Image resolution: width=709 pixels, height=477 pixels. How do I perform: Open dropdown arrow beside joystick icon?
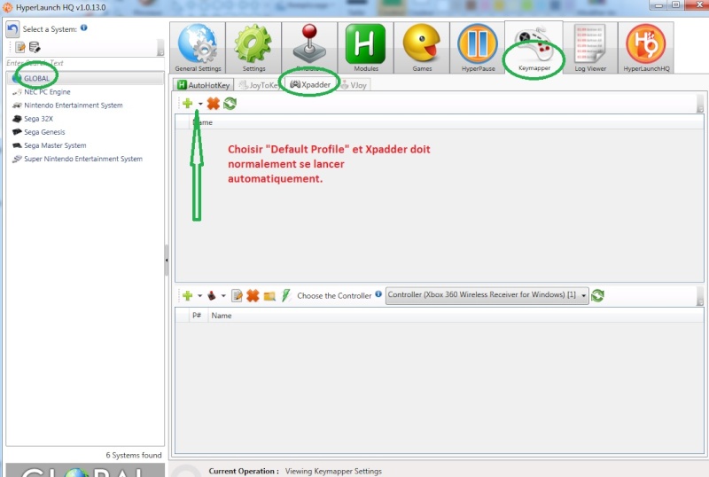coord(223,296)
